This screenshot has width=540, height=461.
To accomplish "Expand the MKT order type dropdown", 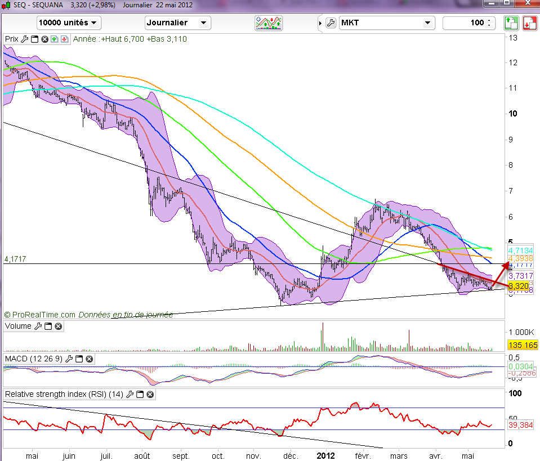I will click(x=387, y=23).
